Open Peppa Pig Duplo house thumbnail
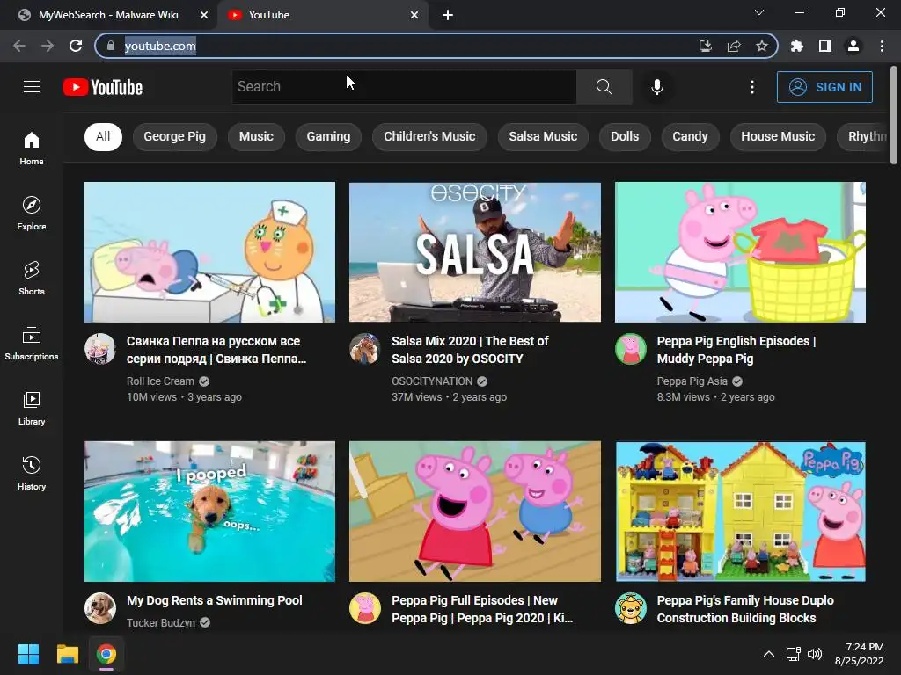Screen dimensions: 901x675 [x=740, y=512]
